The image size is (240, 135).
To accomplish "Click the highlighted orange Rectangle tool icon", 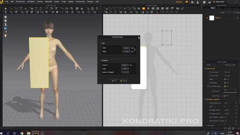I will pos(144,9).
